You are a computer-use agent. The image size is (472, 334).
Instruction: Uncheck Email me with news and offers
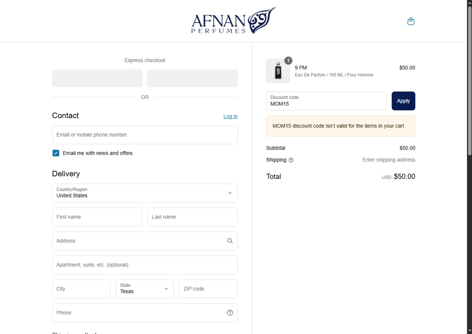click(56, 153)
